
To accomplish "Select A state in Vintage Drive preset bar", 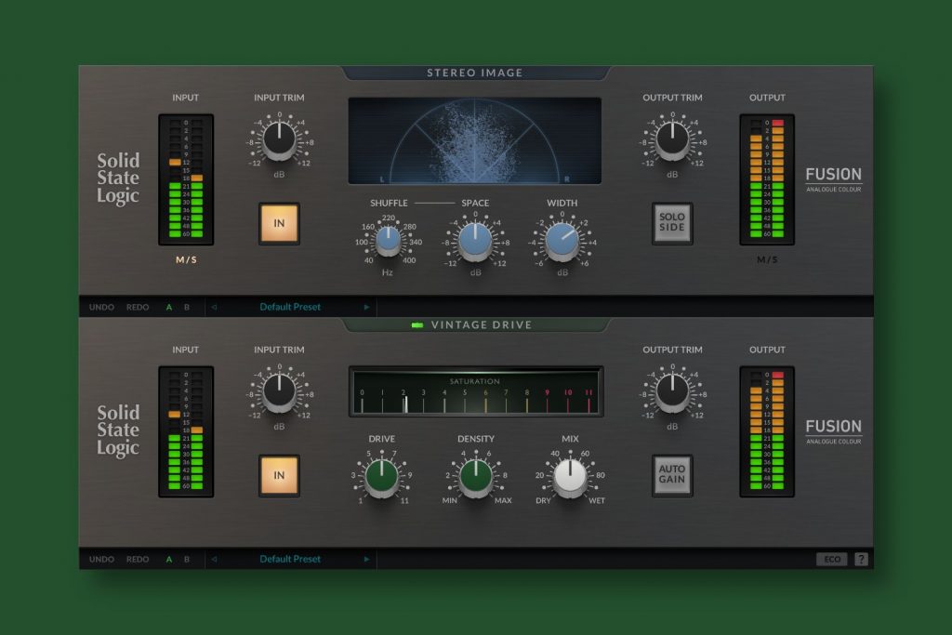I will (x=169, y=559).
